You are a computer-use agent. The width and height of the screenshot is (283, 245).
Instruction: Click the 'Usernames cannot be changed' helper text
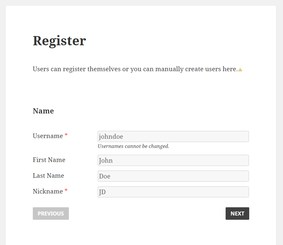point(133,146)
